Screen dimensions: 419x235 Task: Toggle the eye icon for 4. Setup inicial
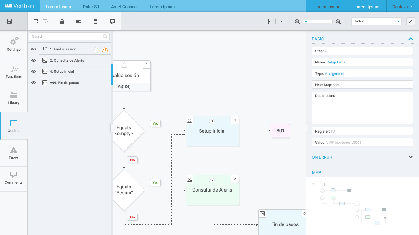(x=34, y=72)
